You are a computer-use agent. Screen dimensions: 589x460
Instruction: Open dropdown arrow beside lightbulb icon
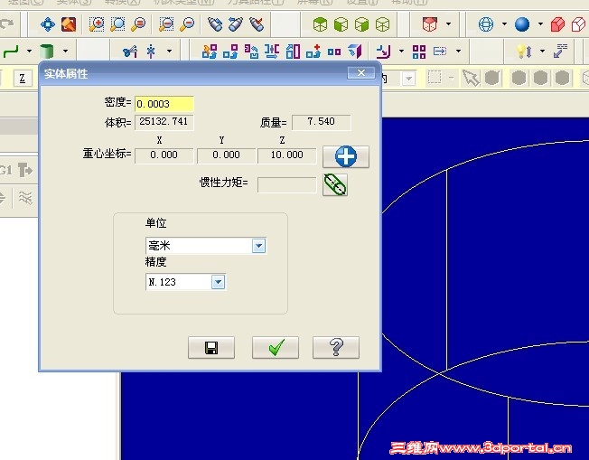(542, 51)
